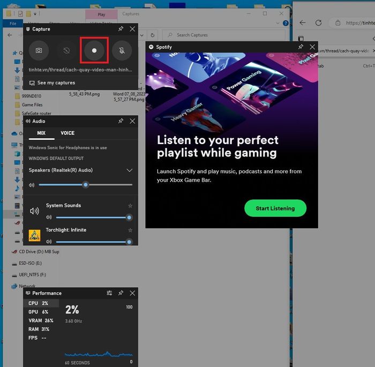
Task: Click the Spotify logo icon
Action: click(151, 47)
